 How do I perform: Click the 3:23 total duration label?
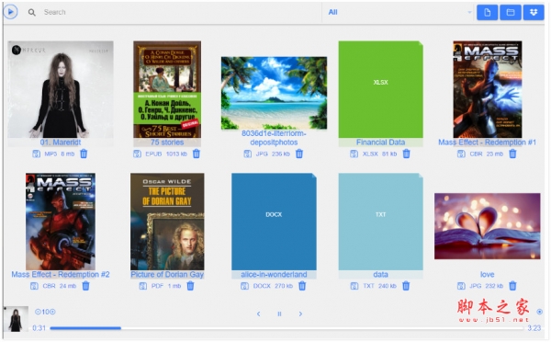click(x=534, y=328)
